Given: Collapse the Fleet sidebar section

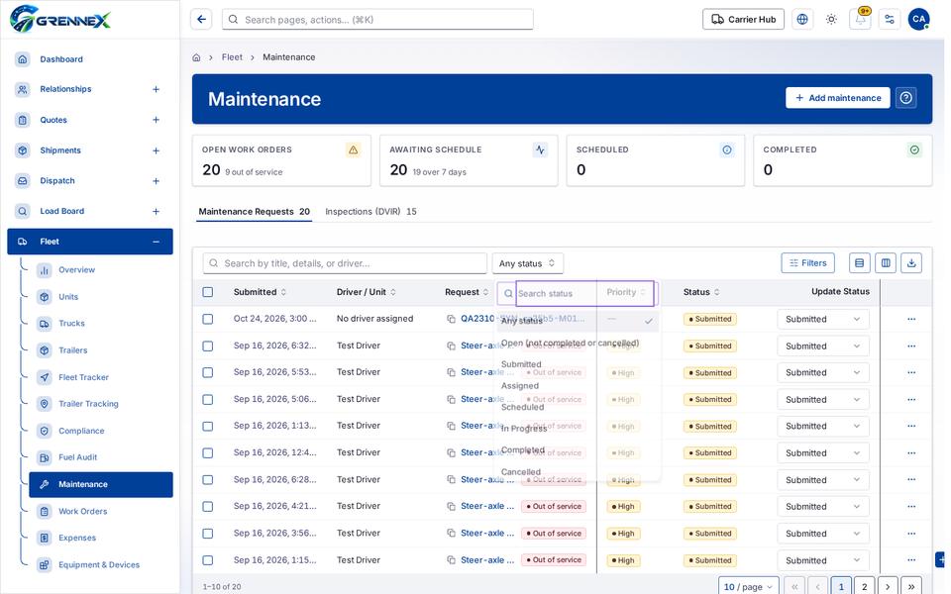Looking at the screenshot, I should 156,242.
